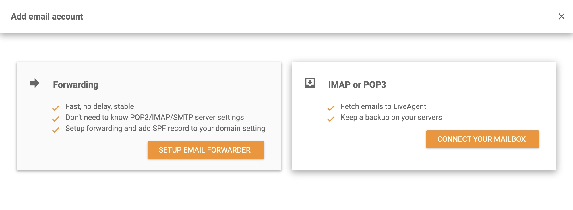Image resolution: width=573 pixels, height=210 pixels.
Task: Click the Forwarding arrow icon
Action: pyautogui.click(x=34, y=83)
